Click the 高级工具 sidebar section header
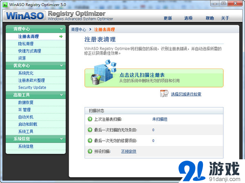Viewport: 245px width, 183px height. pyautogui.click(x=36, y=95)
